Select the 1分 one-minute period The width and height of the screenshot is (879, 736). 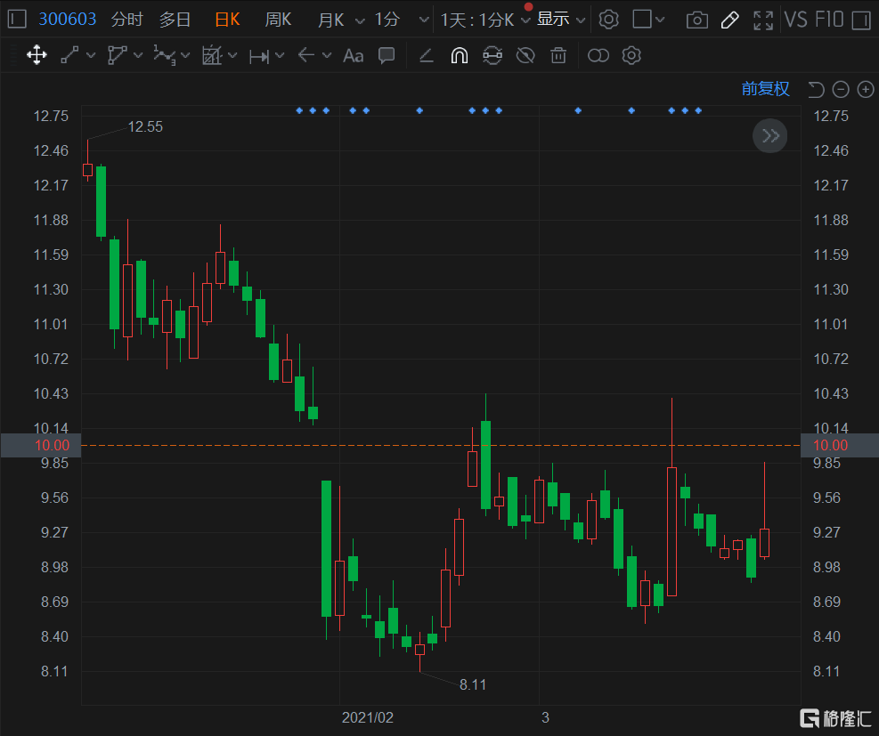coord(387,20)
